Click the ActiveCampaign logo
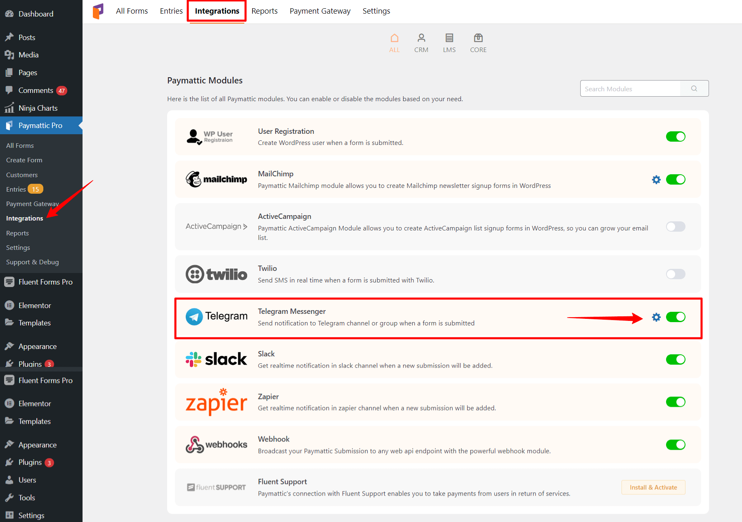742x522 pixels. [216, 226]
